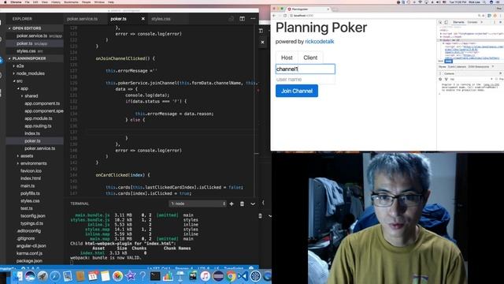The image size is (504, 284).
Task: Switch to poker.service.ts editor tab
Action: point(82,19)
